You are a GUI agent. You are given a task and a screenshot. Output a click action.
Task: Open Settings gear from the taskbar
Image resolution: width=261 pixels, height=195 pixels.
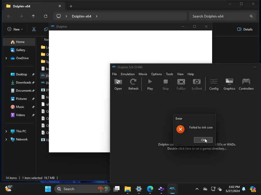pos(139,189)
